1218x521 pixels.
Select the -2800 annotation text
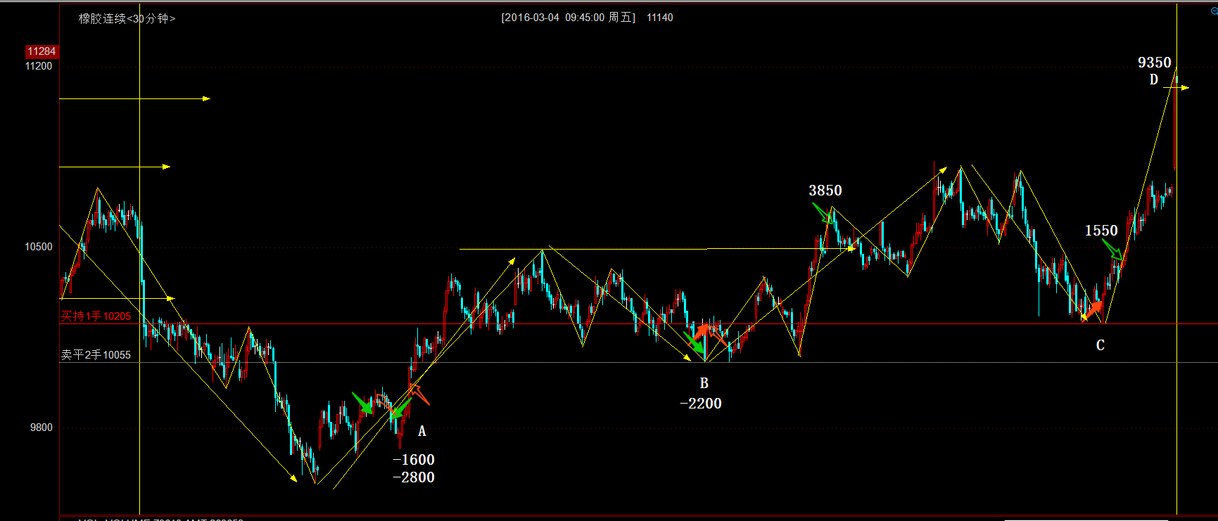point(414,477)
